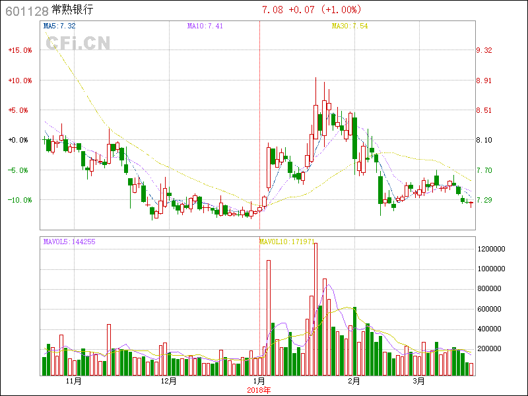Click the MA10:7.41 indicator label
Viewport: 528px width, 396px height.
click(205, 26)
